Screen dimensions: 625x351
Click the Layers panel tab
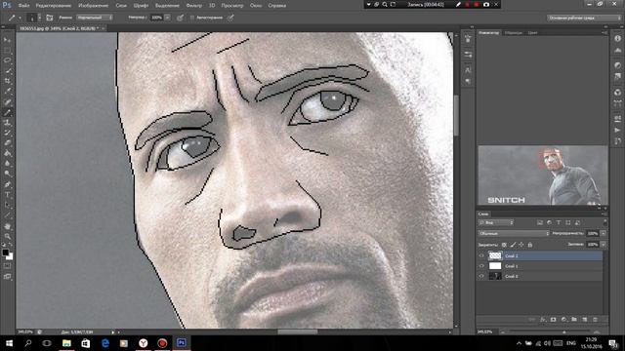pyautogui.click(x=483, y=214)
